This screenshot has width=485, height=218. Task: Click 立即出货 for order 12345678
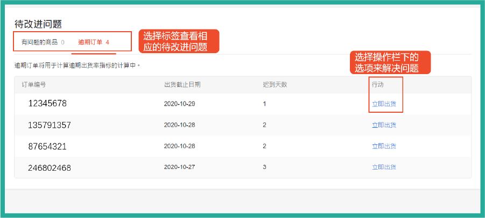tap(384, 104)
